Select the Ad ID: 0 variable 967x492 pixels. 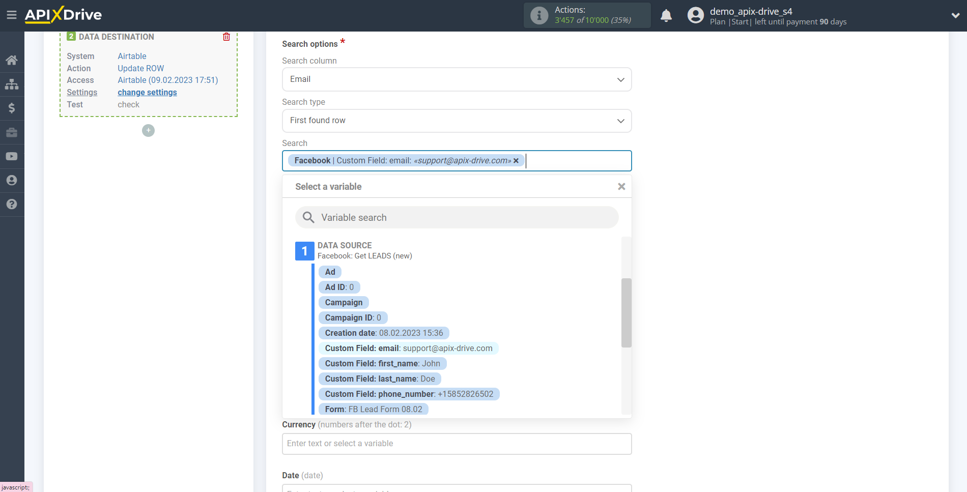[x=339, y=287]
